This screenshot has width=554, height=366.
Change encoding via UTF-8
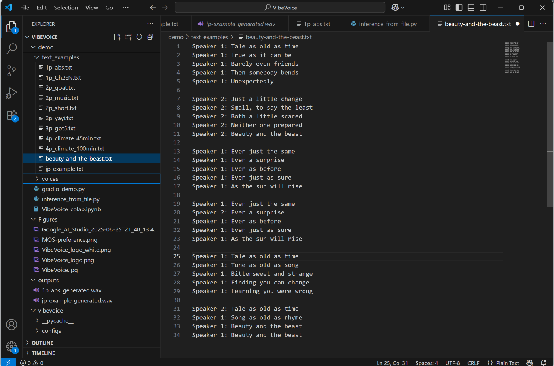click(453, 363)
